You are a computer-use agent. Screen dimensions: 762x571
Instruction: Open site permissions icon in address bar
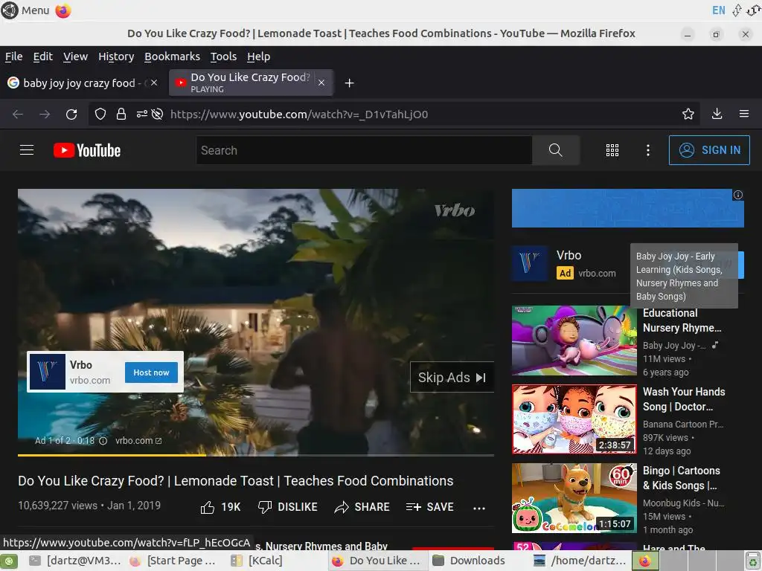coord(142,114)
